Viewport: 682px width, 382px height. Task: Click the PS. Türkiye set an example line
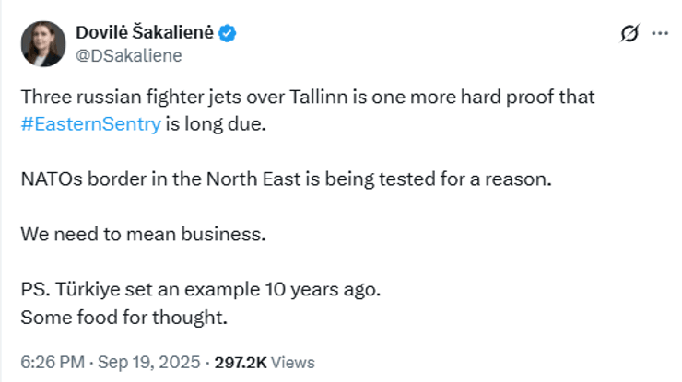(200, 288)
